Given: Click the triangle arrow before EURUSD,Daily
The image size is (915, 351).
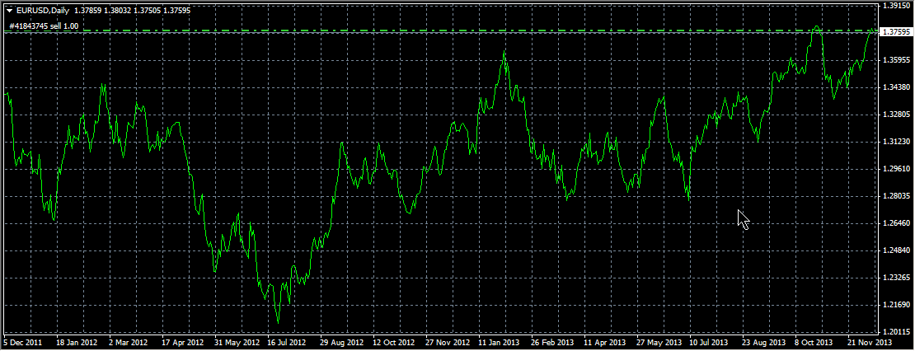Looking at the screenshot, I should [x=9, y=10].
